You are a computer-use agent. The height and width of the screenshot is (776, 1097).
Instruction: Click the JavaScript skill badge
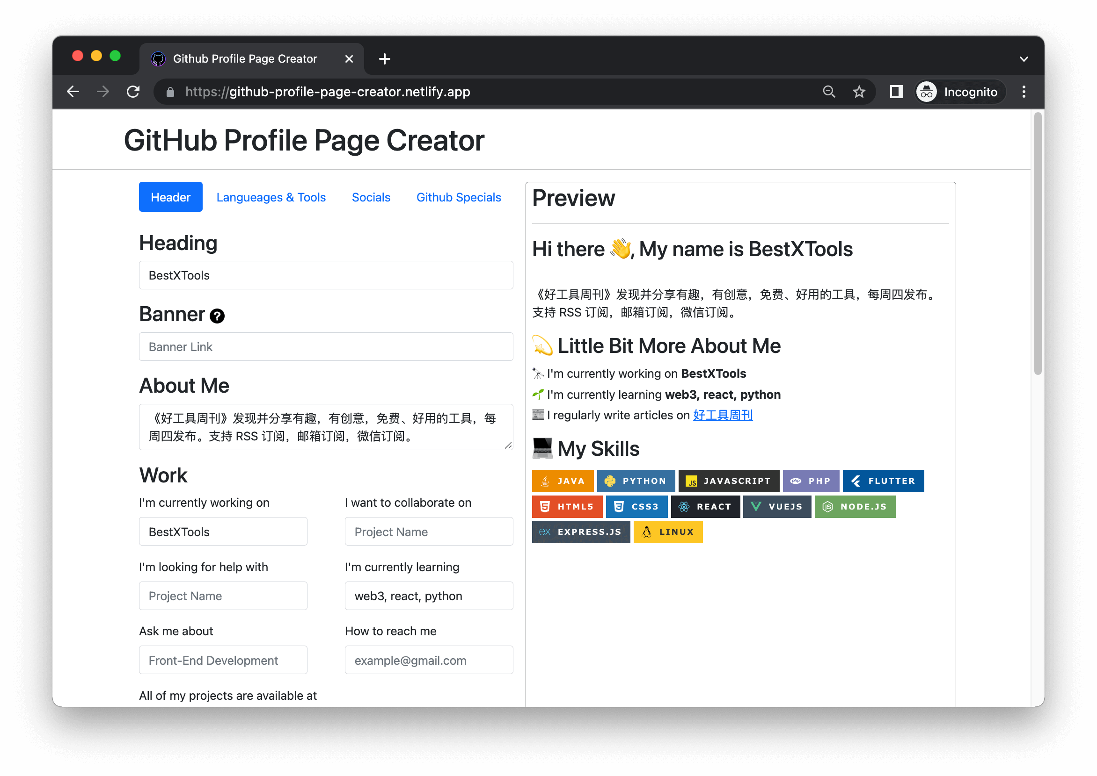[x=729, y=481]
